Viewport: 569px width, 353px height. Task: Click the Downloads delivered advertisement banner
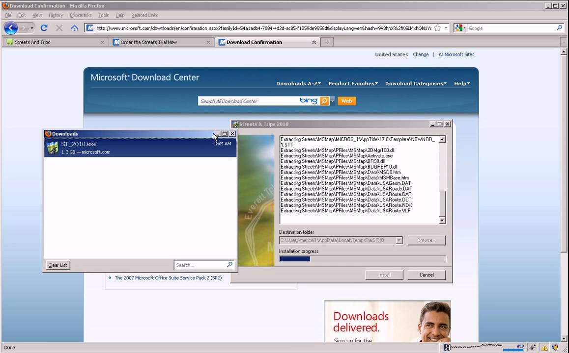387,322
